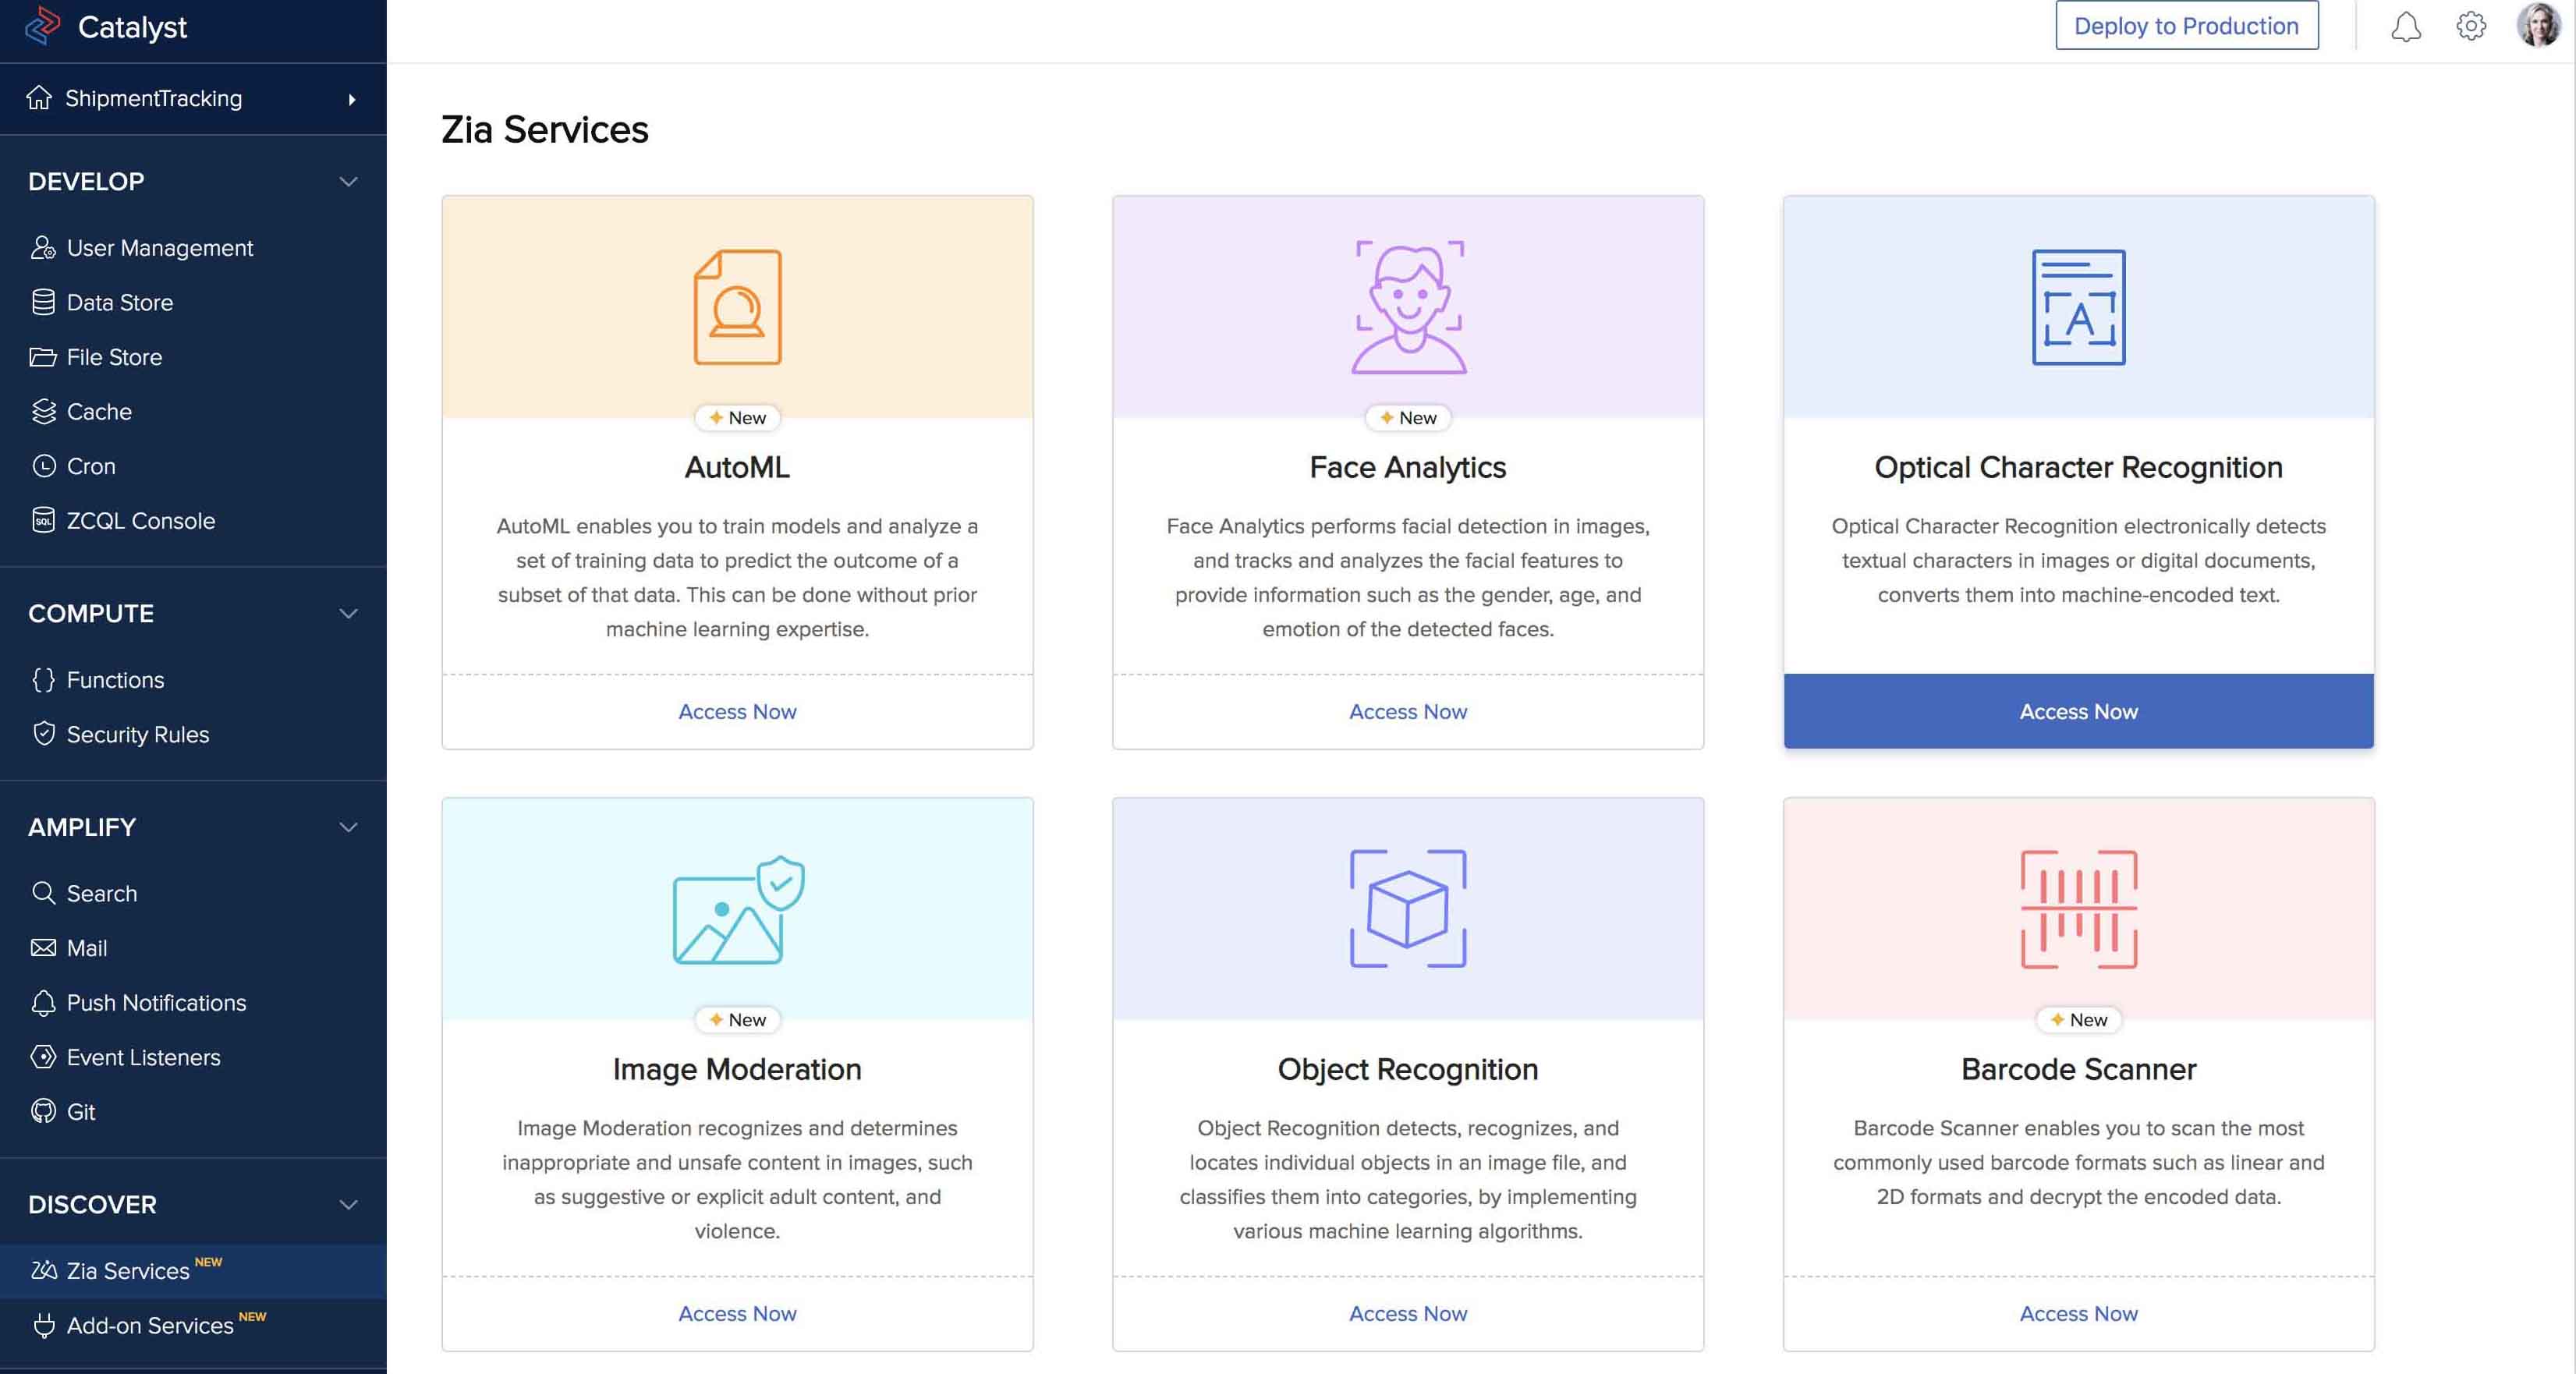The image size is (2576, 1374).
Task: Collapse the COMPUTE section chevron
Action: (x=348, y=614)
